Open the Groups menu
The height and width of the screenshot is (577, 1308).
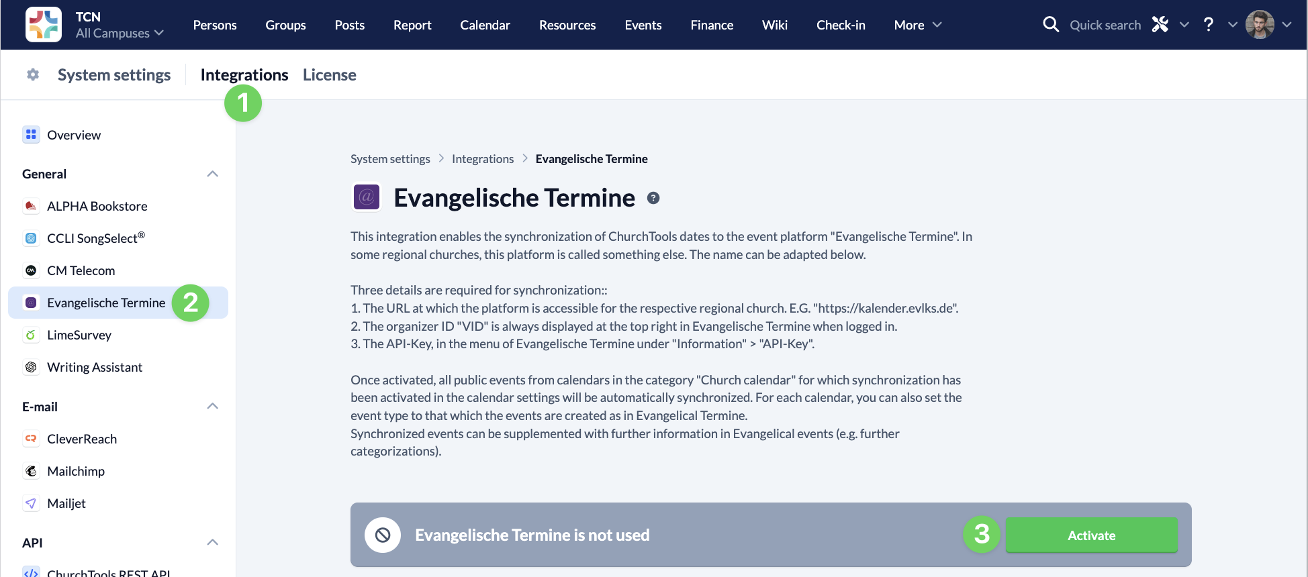click(285, 25)
